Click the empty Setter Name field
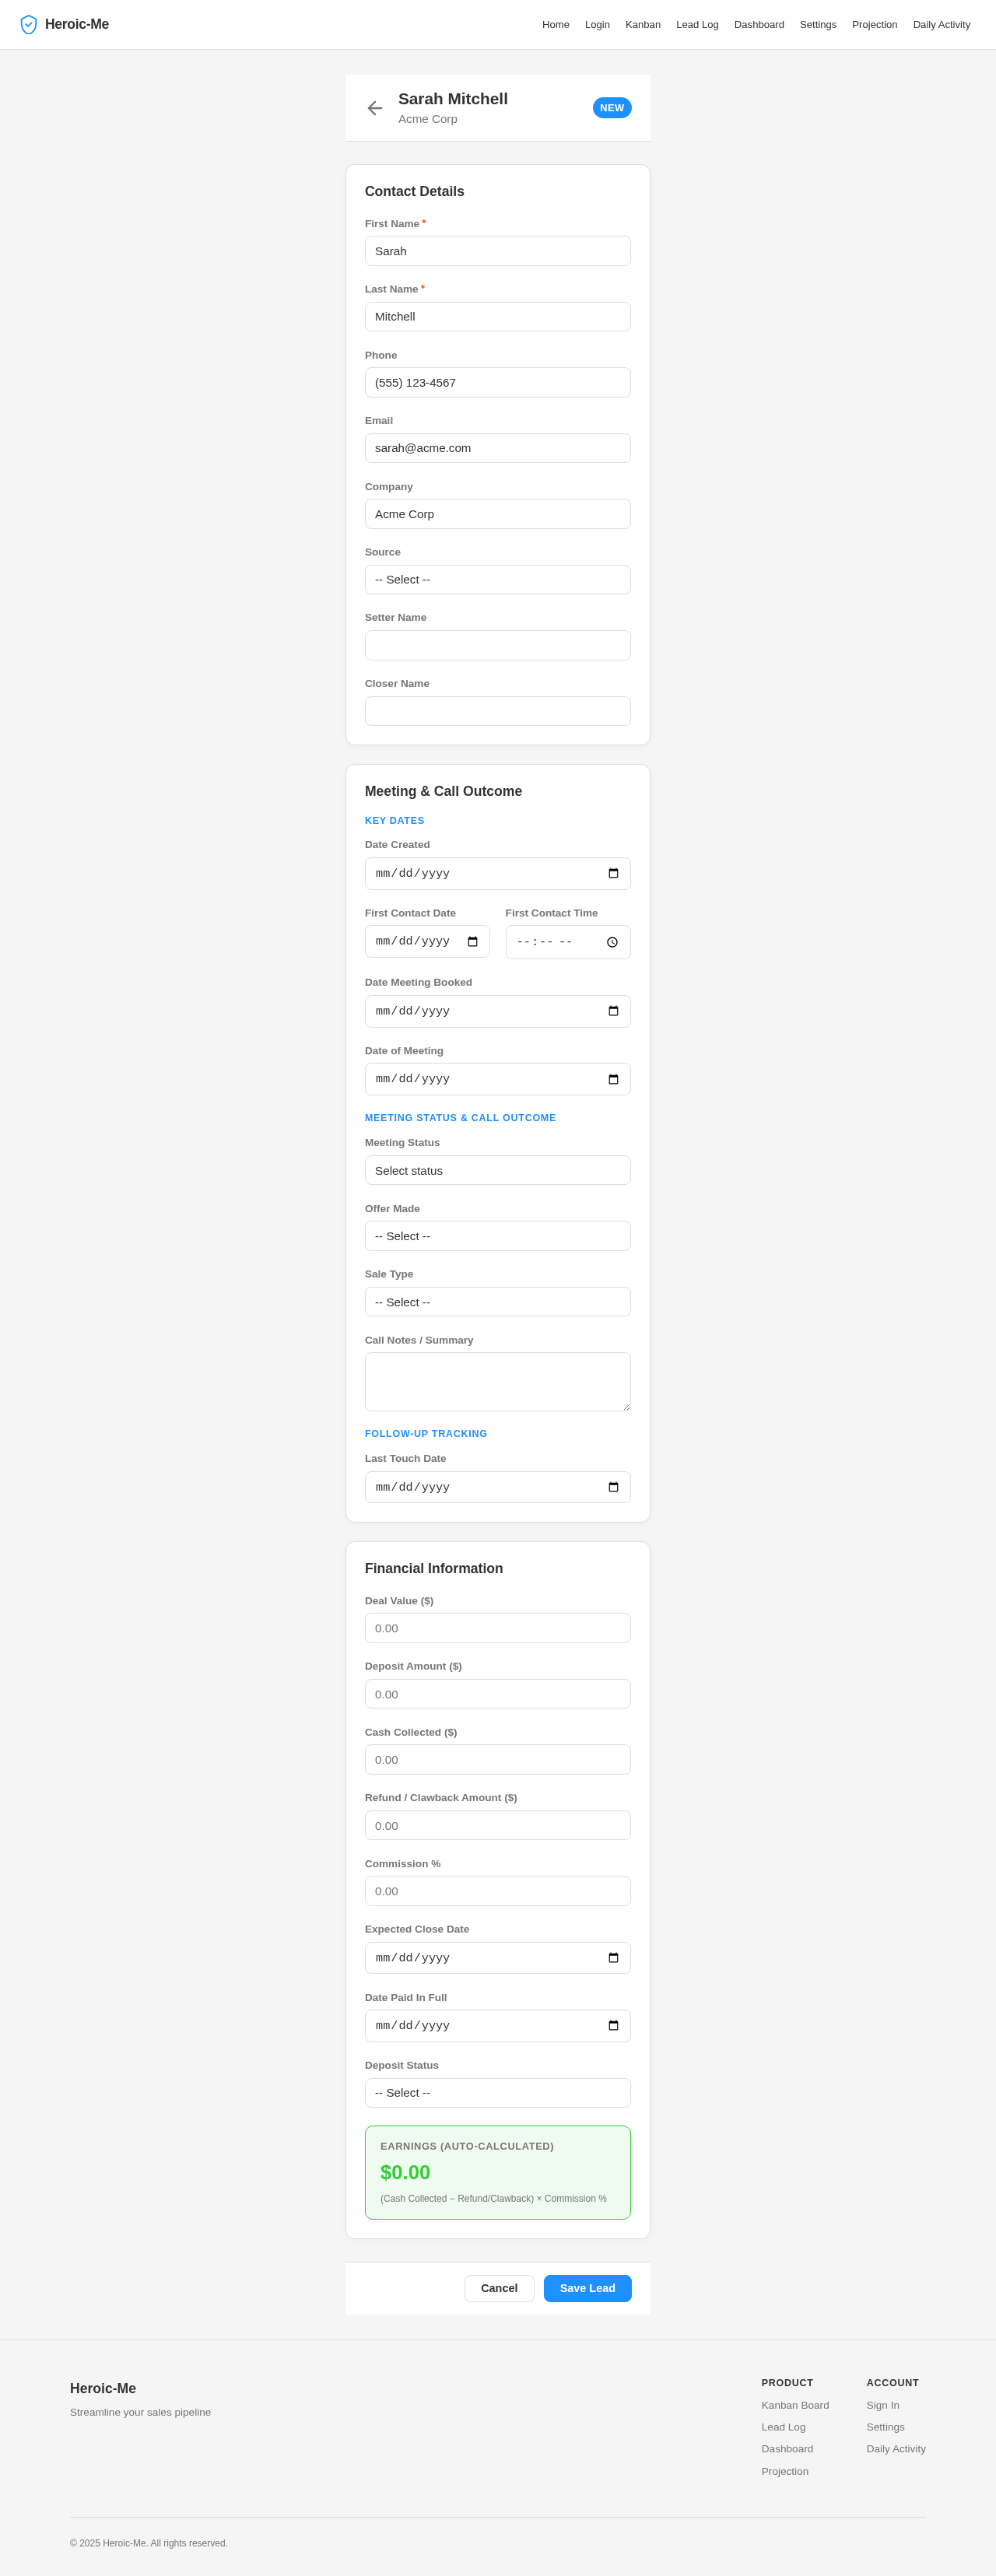 point(498,645)
